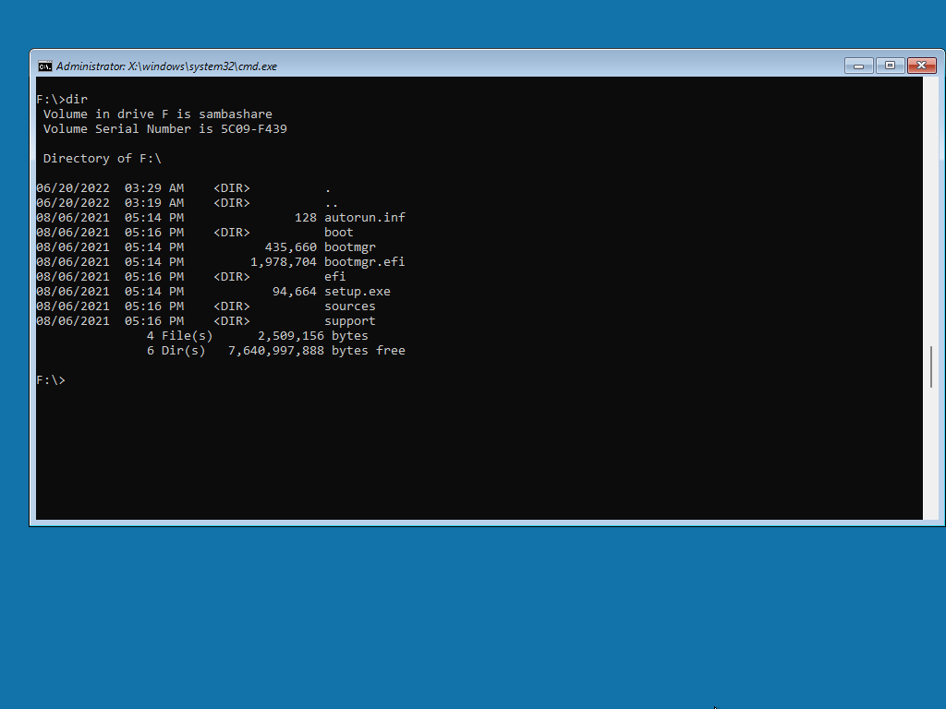Screen dimensions: 946x709
Task: Close the Administrator cmd.exe window
Action: point(922,66)
